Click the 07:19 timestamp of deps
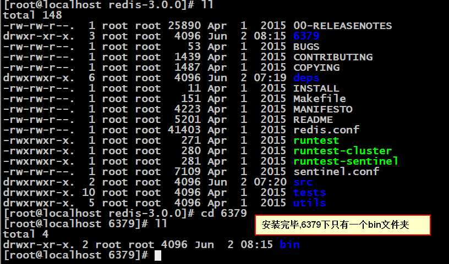The image size is (449, 264). [270, 78]
